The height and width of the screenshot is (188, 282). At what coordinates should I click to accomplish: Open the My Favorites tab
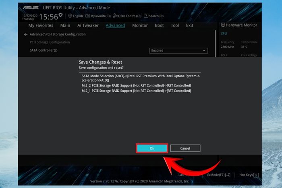click(x=41, y=25)
